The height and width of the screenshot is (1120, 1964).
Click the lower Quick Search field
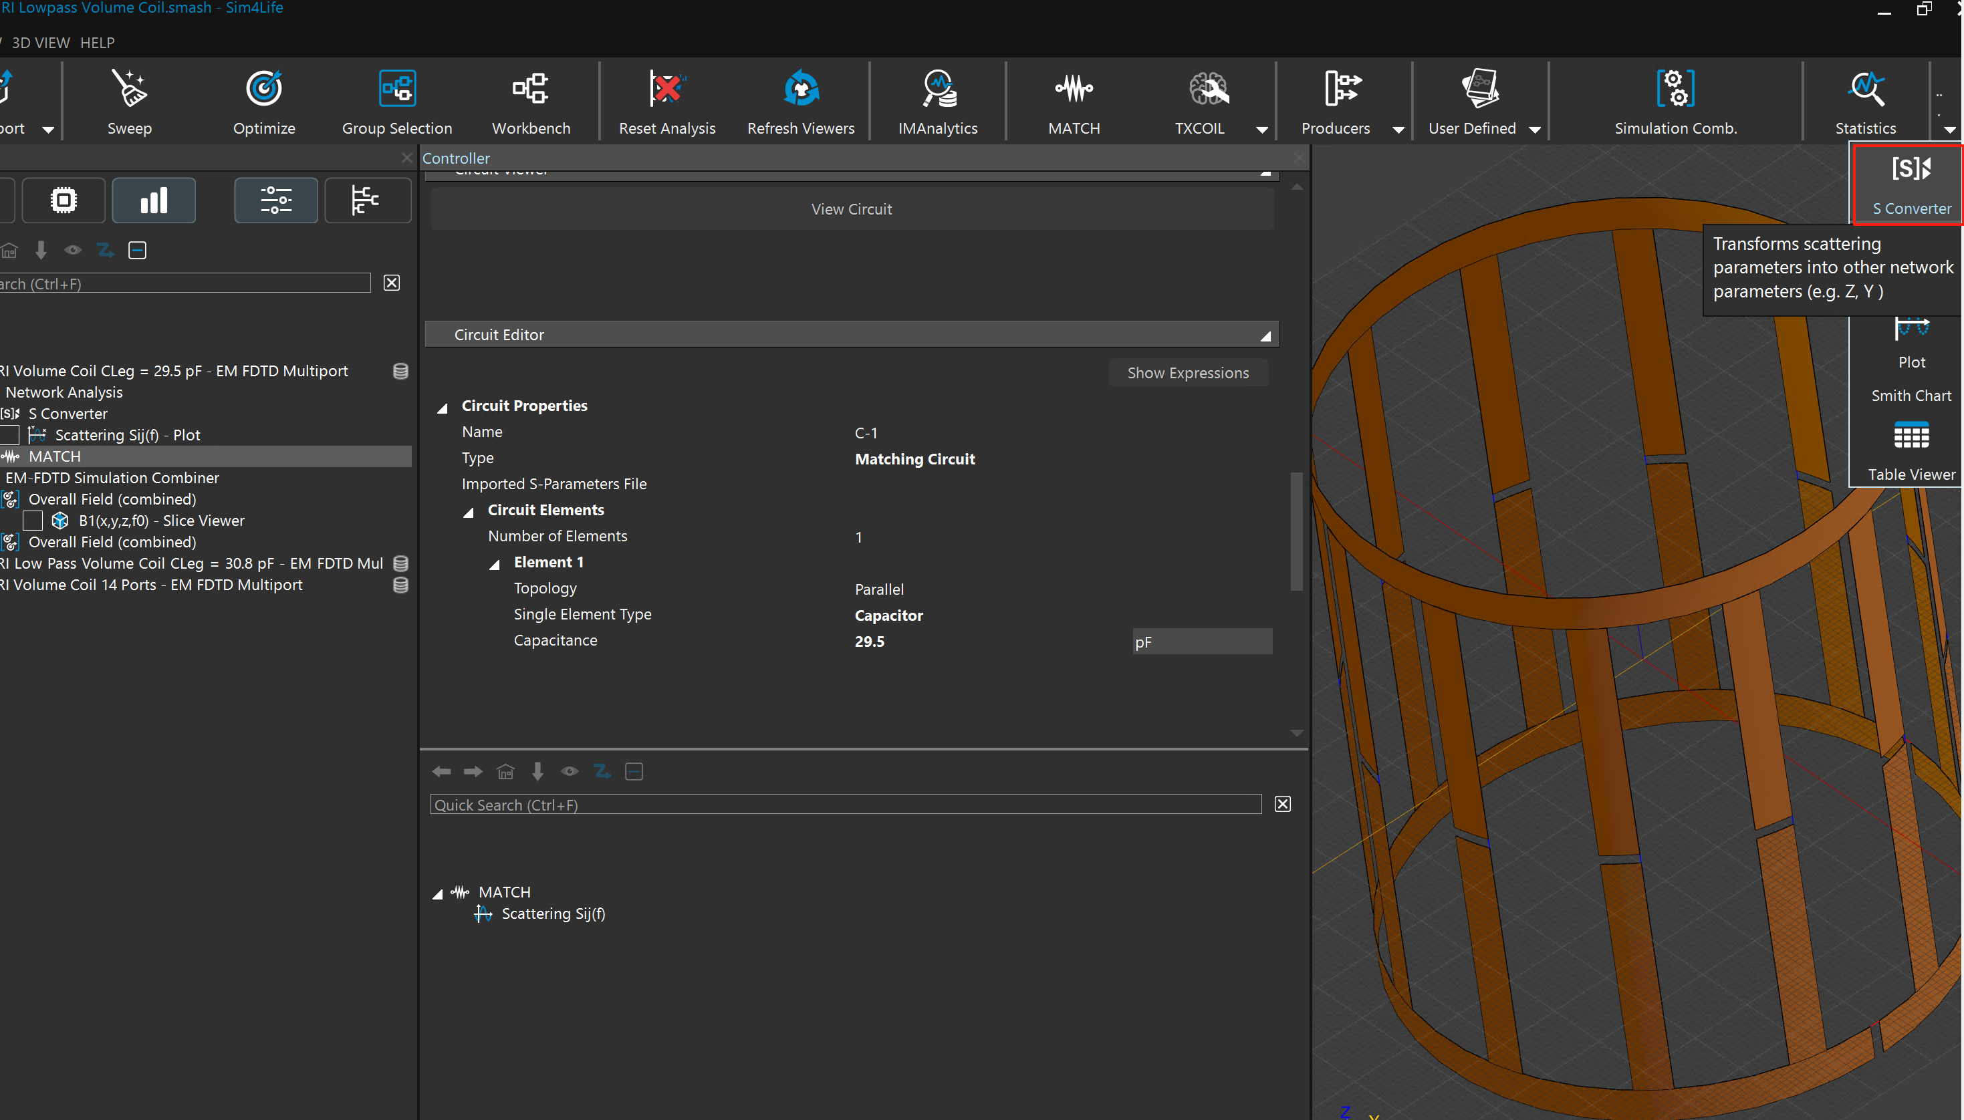click(x=845, y=805)
